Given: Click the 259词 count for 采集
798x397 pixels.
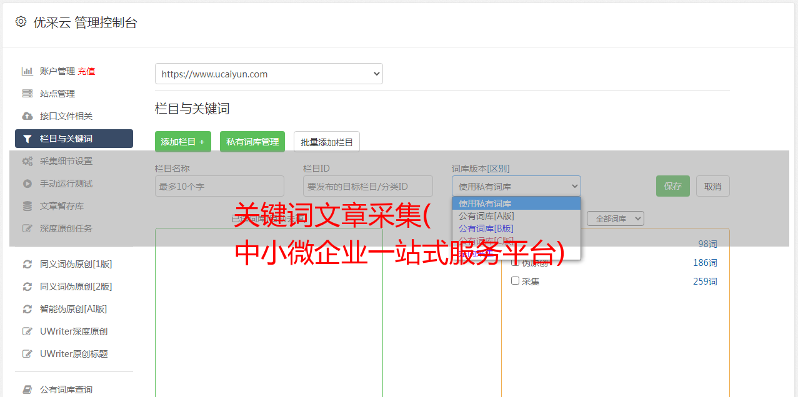Looking at the screenshot, I should [x=705, y=282].
